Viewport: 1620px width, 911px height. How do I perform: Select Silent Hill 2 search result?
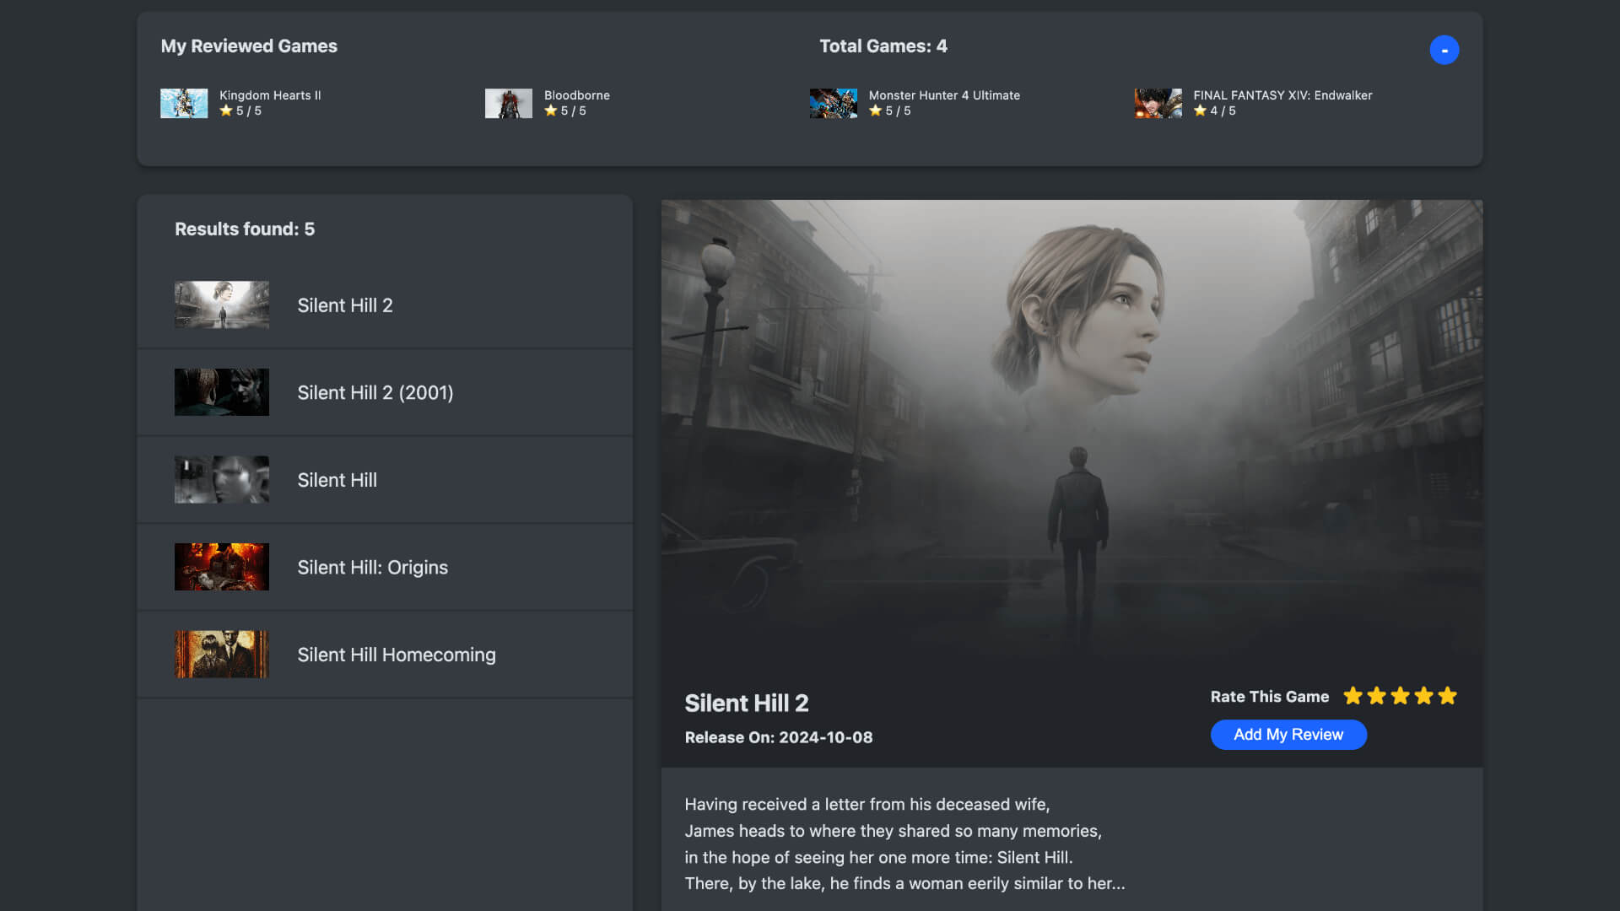tap(385, 305)
